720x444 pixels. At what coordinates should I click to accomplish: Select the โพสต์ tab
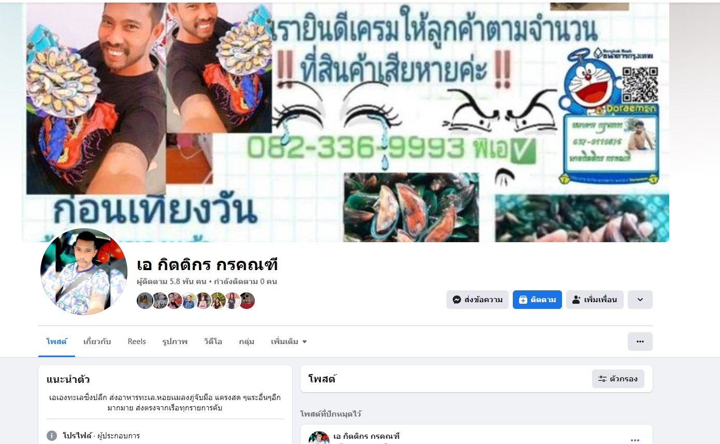pyautogui.click(x=56, y=342)
